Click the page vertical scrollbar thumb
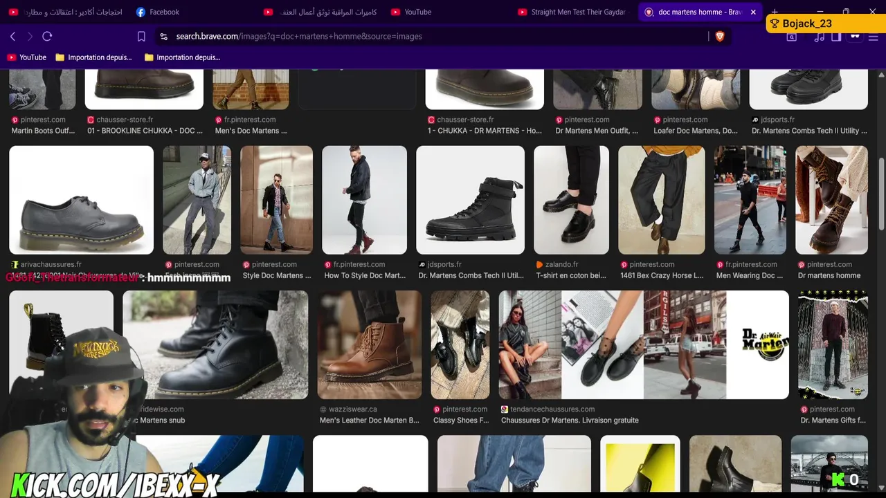Viewport: 886px width, 498px height. [x=881, y=195]
